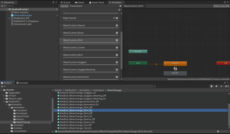The height and width of the screenshot is (134, 230).
Task: Click the Project search field
Action: 181,86
